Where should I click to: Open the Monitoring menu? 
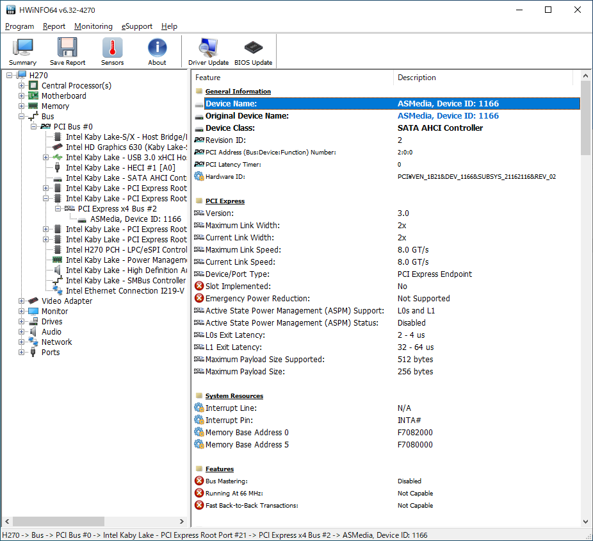[93, 26]
